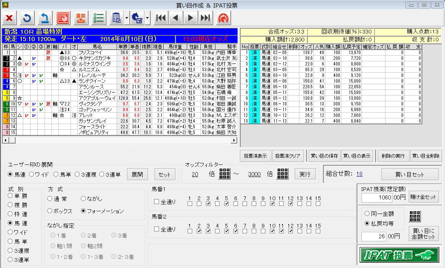Click the green IPAT投票 button
Screen dimensions: 445x268
[x=399, y=255]
